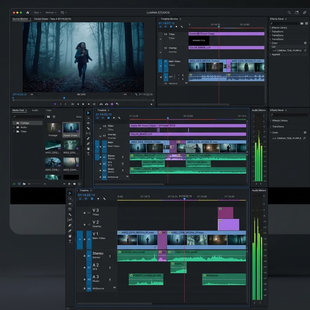Add a marker with the purple marker icon

pos(55,104)
